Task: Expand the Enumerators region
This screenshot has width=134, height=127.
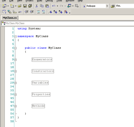Action: pos(15,60)
